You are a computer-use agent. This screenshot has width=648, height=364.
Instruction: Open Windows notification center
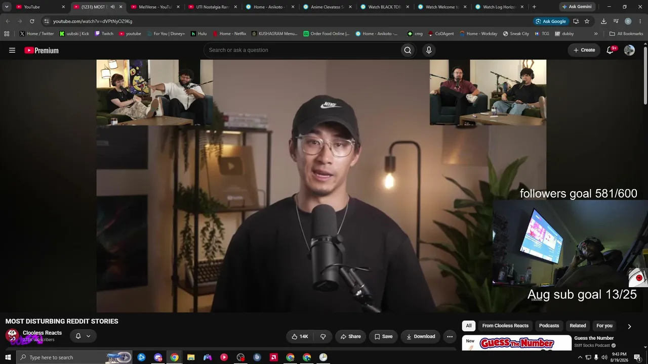click(x=637, y=357)
